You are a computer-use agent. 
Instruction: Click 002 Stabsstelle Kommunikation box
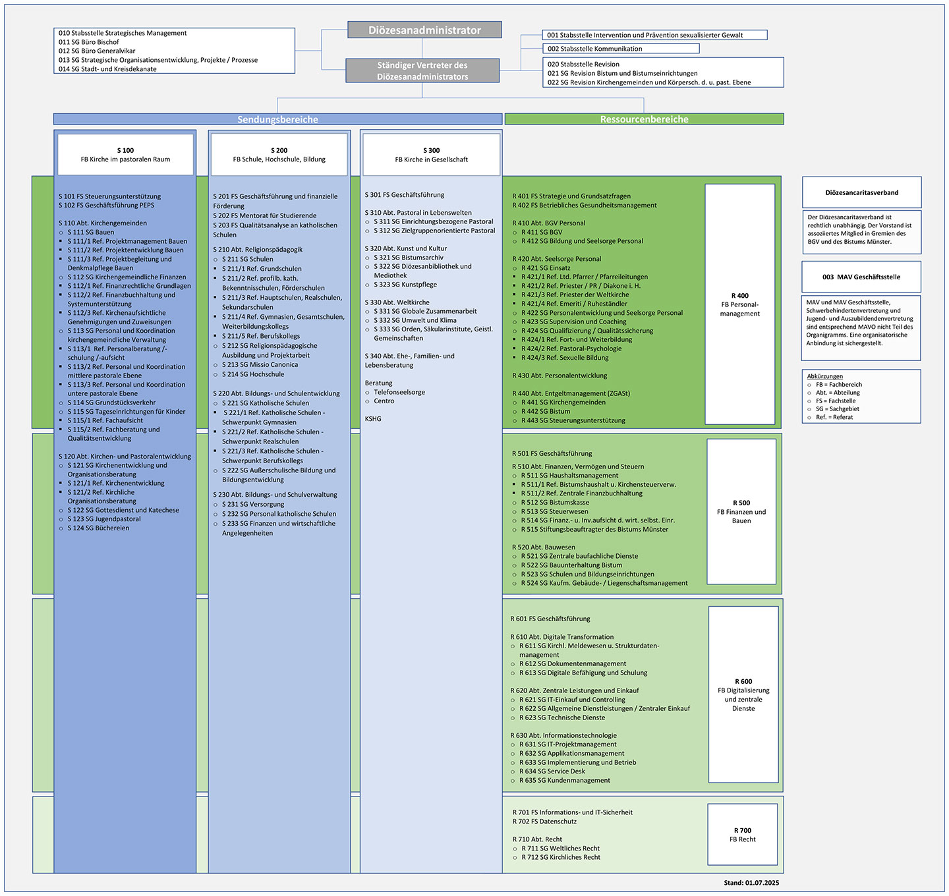click(621, 49)
